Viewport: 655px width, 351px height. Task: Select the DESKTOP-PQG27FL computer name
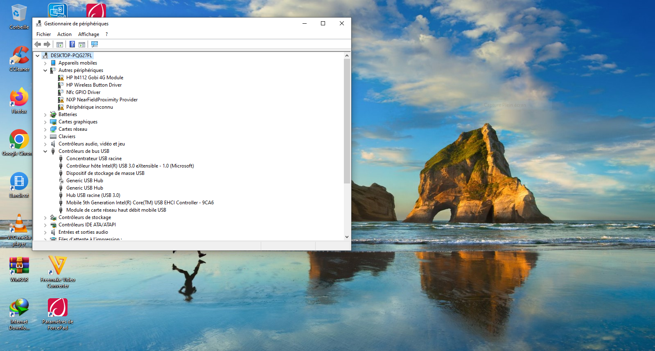(71, 56)
